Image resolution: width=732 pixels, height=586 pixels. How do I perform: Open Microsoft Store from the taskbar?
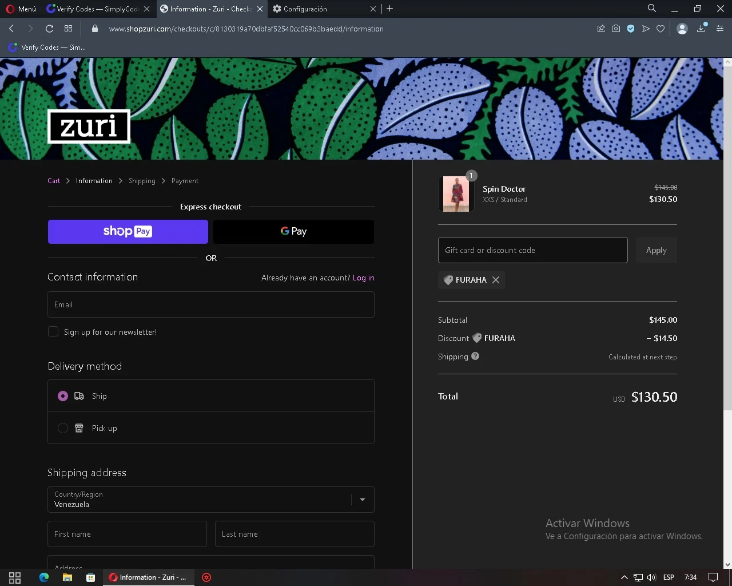click(90, 577)
